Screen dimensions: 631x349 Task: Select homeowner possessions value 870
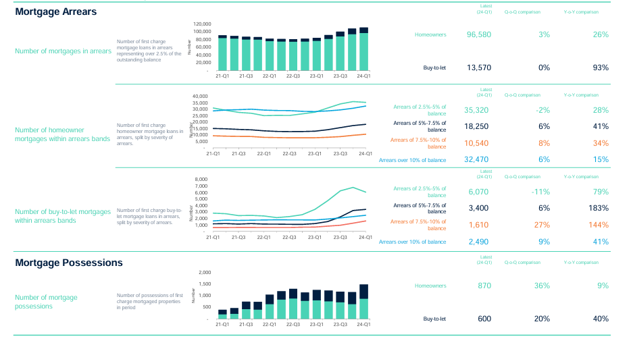point(484,286)
